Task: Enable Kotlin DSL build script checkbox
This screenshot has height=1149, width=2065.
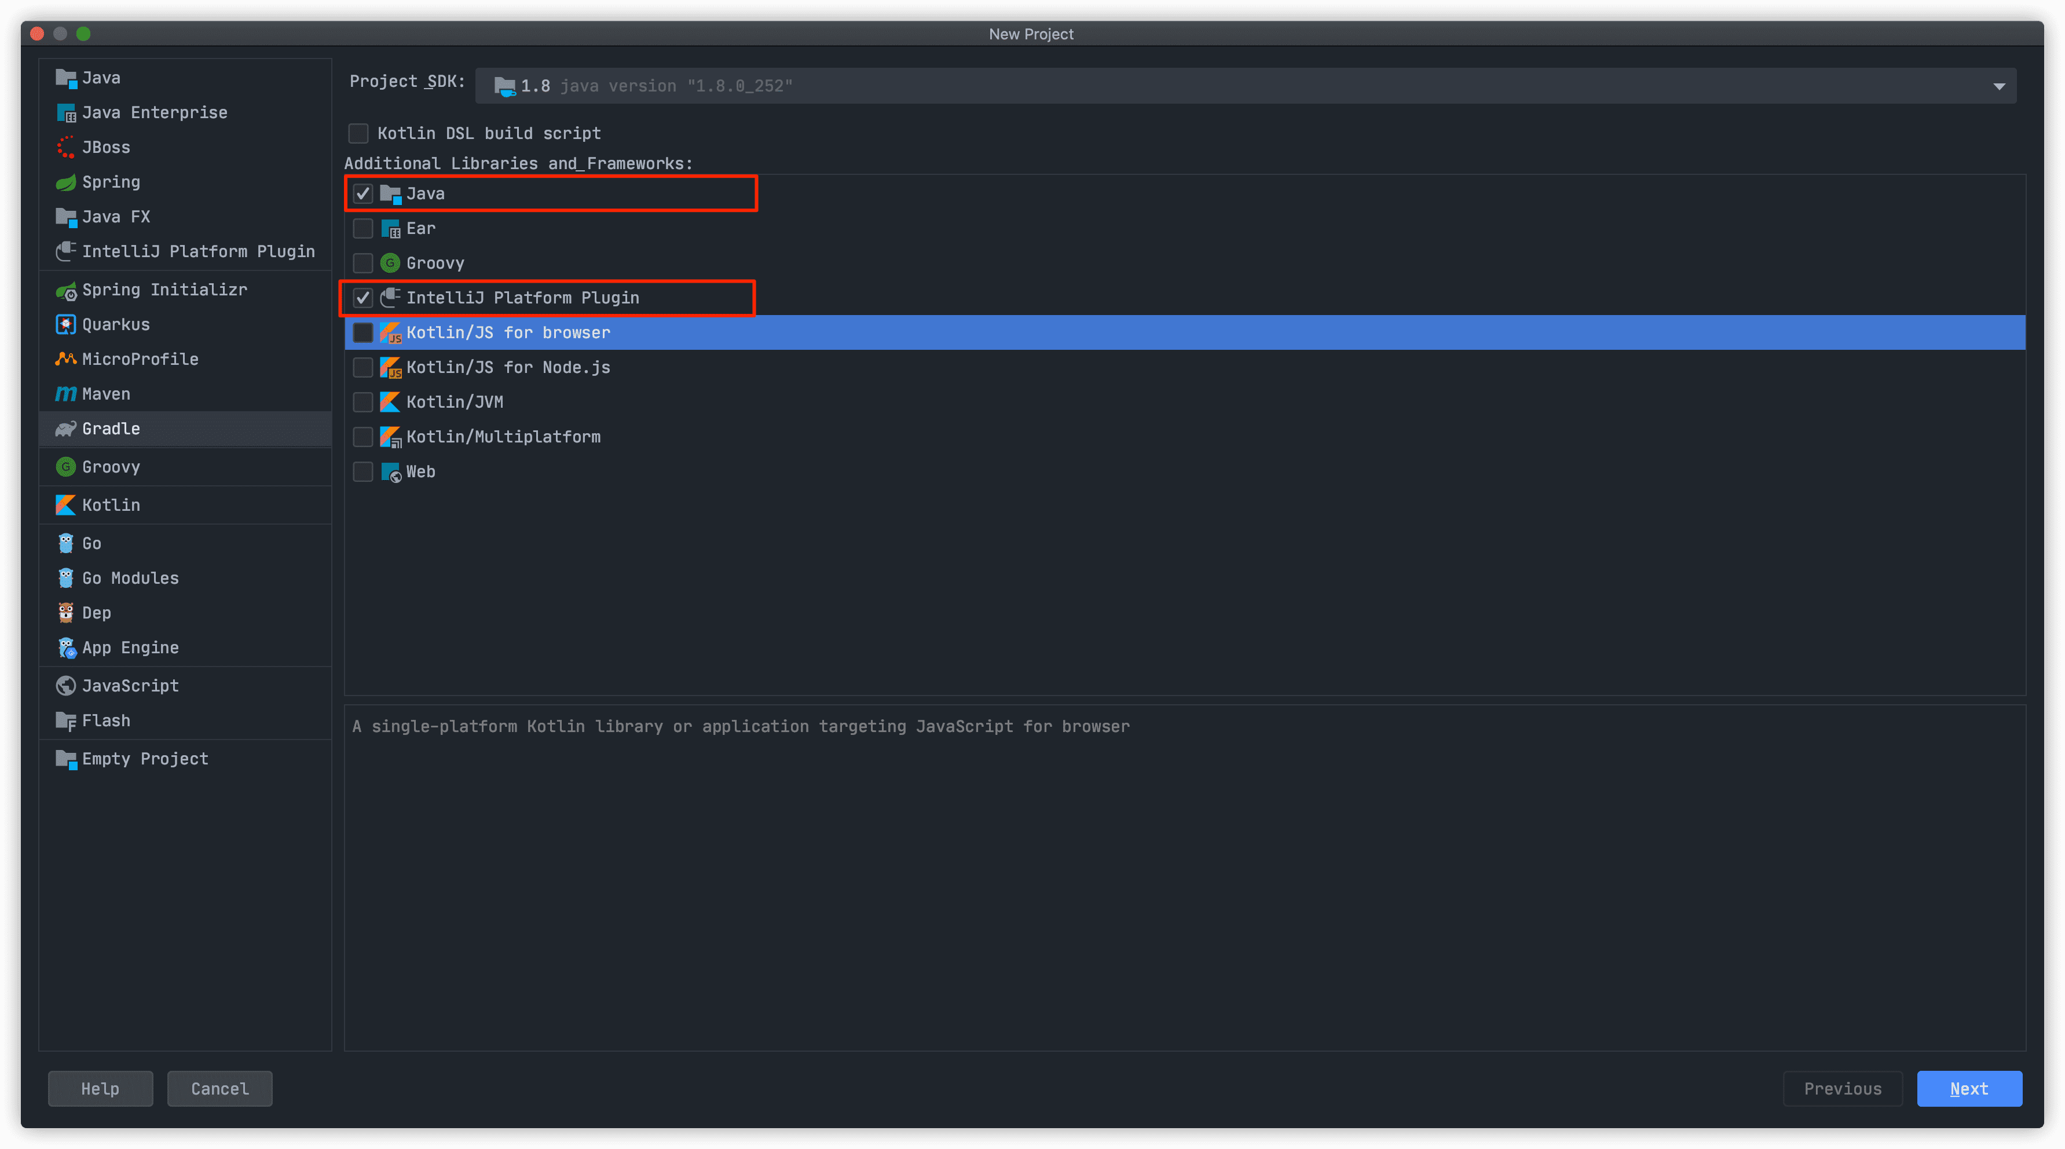Action: [358, 133]
